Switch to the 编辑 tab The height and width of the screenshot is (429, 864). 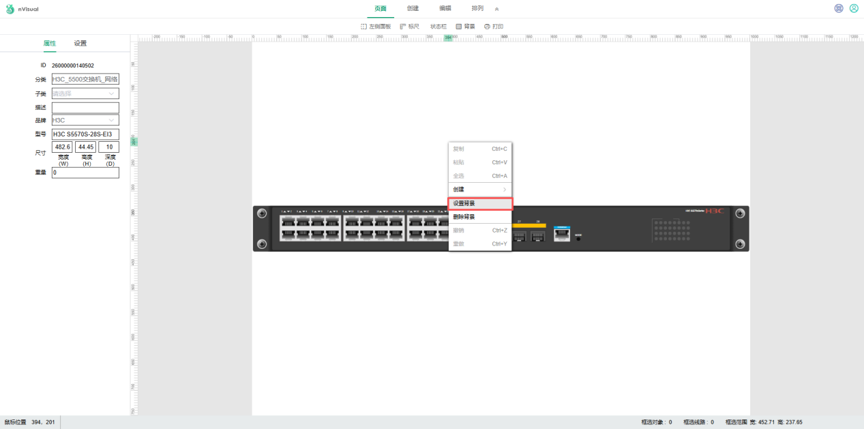click(445, 8)
